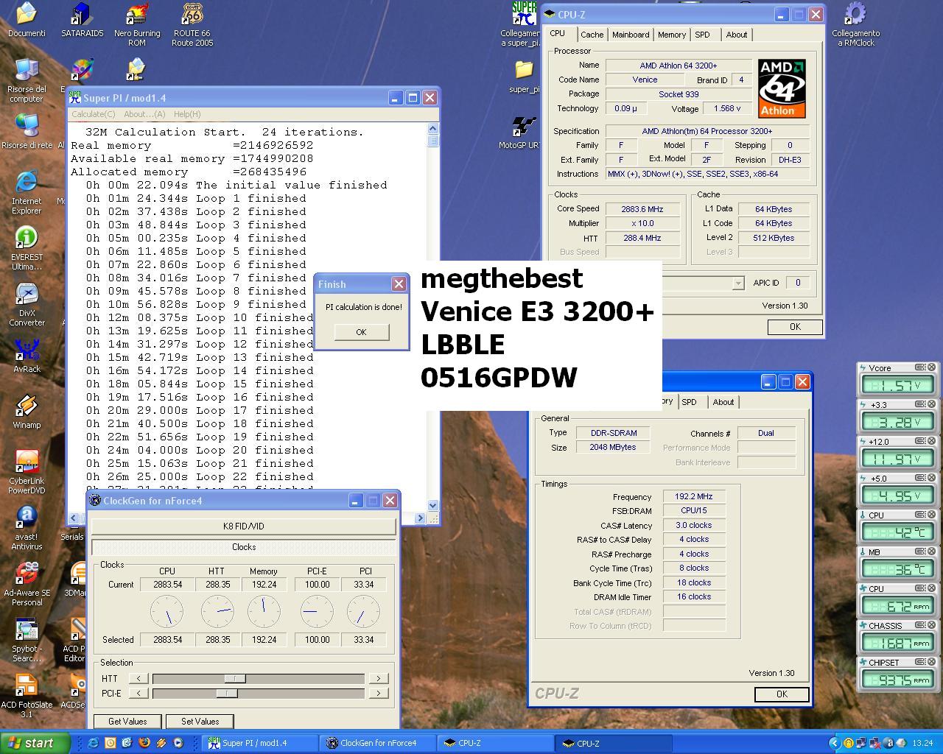Screen dimensions: 943x754
Task: Click PCI-E slider left arrow in ClockGen
Action: (138, 694)
